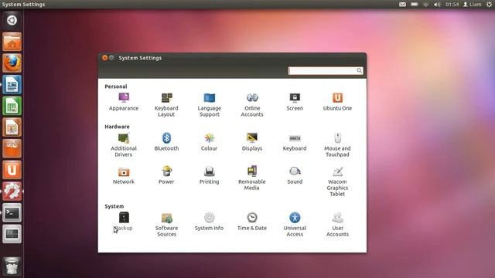Viewport: 495px width, 278px height.
Task: Open Bluetooth settings
Action: [x=166, y=142]
